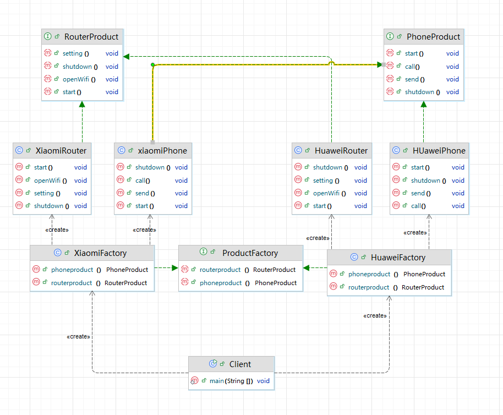503x415 pixels.
Task: Click PhoneProduct return type of XiaomiFactory phoneproduct()
Action: 127,270
